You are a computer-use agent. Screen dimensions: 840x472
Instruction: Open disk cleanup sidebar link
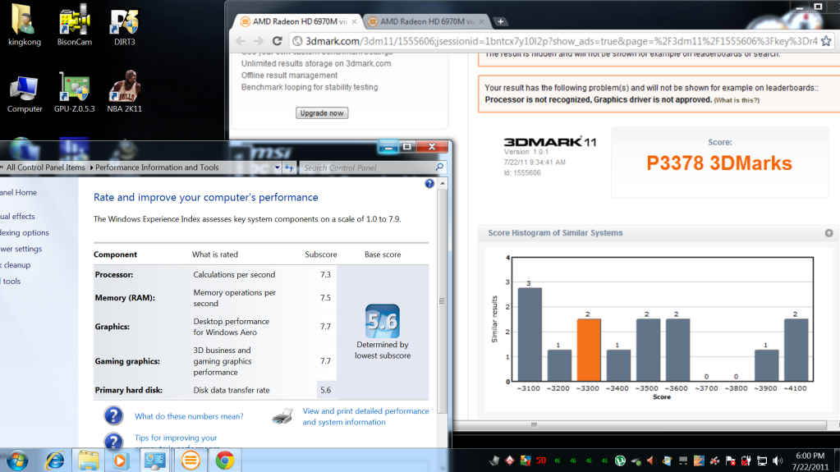(15, 264)
